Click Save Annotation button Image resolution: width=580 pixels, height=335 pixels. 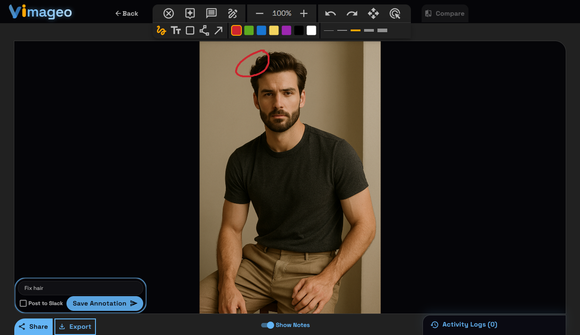pyautogui.click(x=105, y=303)
